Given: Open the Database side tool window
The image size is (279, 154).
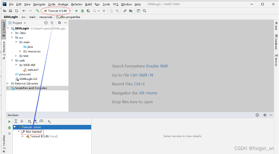Looking at the screenshot, I should point(276,42).
